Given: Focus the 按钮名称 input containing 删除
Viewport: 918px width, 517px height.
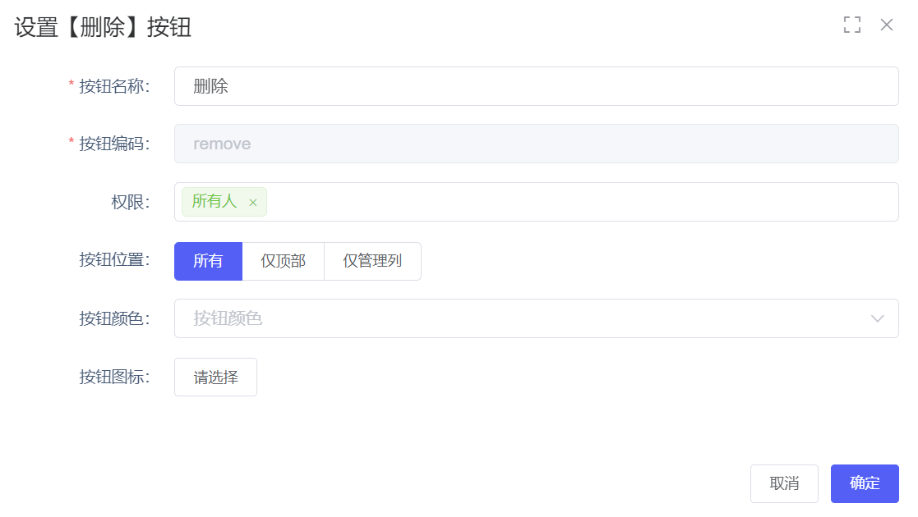Looking at the screenshot, I should click(x=536, y=86).
